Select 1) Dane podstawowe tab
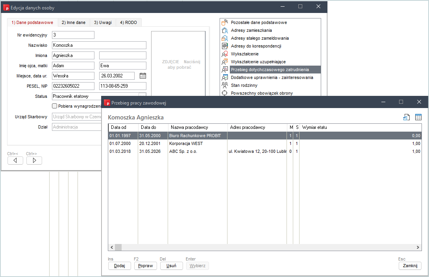This screenshot has width=429, height=277. click(x=32, y=22)
